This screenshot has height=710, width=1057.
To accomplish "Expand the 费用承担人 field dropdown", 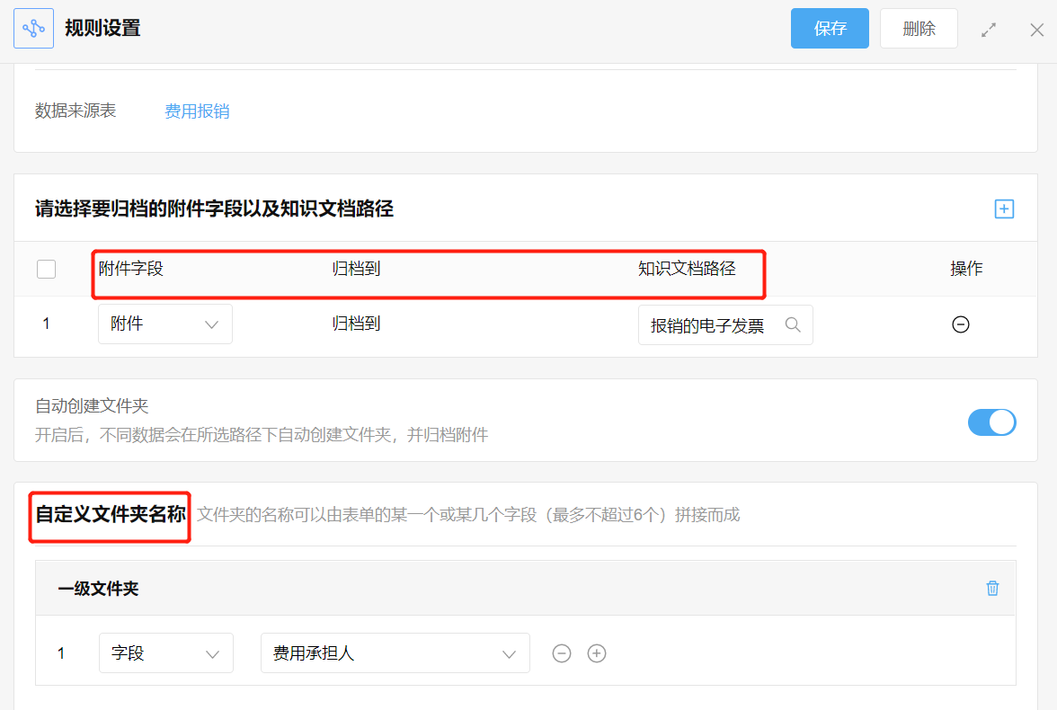I will (x=395, y=652).
